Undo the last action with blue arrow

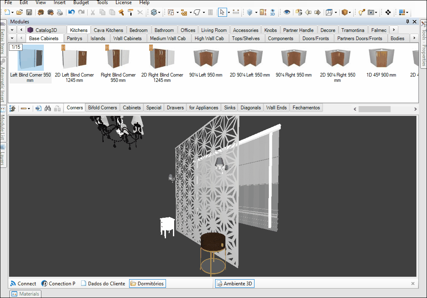point(71,12)
